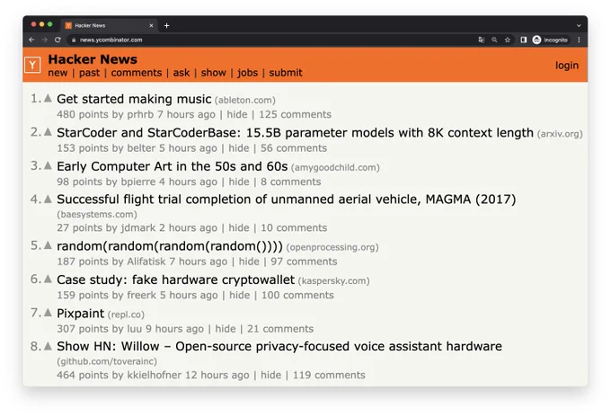Hide the Pixpaint story
Image resolution: width=611 pixels, height=417 pixels.
pyautogui.click(x=226, y=329)
